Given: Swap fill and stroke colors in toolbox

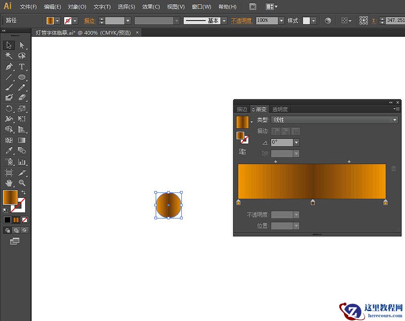Looking at the screenshot, I should point(23,192).
